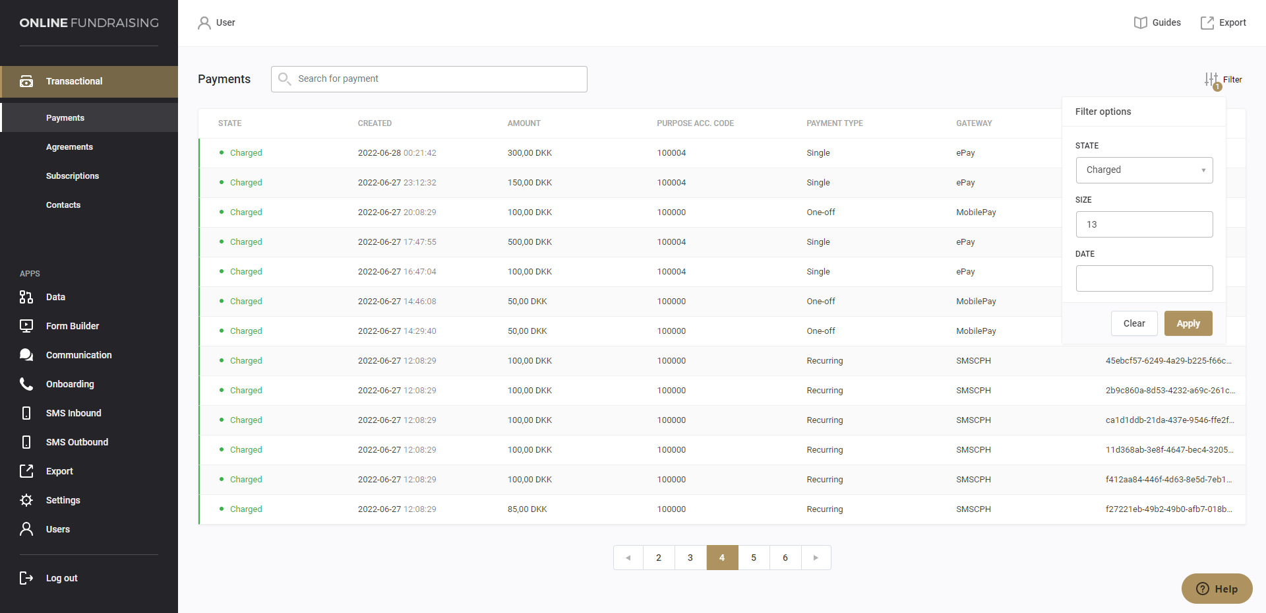Screen dimensions: 1266x613
Task: Go to page 3
Action: click(x=690, y=558)
